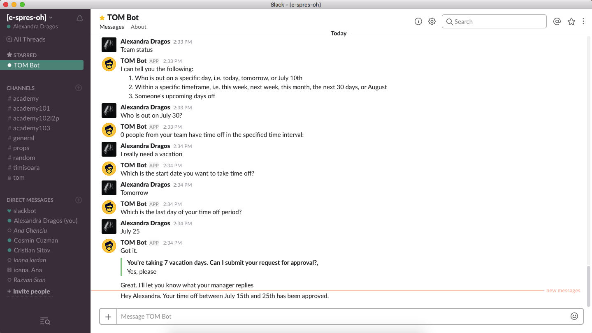Open direct message with ioana iordan
Screen dimensions: 592x333
30,260
